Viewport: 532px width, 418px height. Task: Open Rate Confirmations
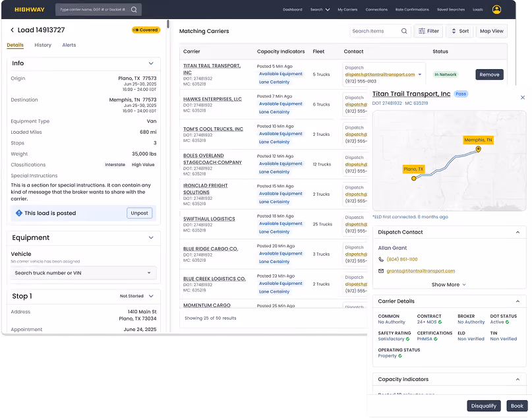pyautogui.click(x=412, y=9)
